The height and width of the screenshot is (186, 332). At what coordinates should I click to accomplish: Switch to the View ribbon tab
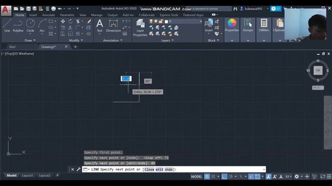point(83,15)
